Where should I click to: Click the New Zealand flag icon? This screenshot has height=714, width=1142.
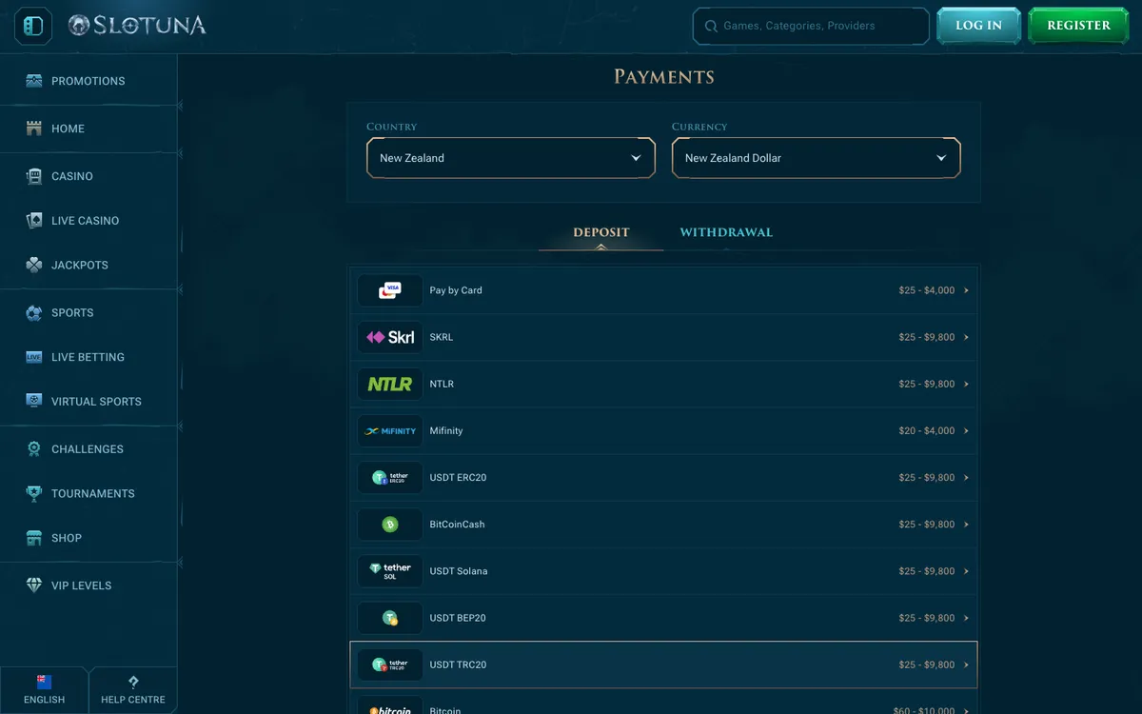coord(44,682)
